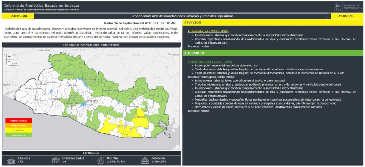
Task: Click the Escuelas school building icon
Action: (11, 160)
